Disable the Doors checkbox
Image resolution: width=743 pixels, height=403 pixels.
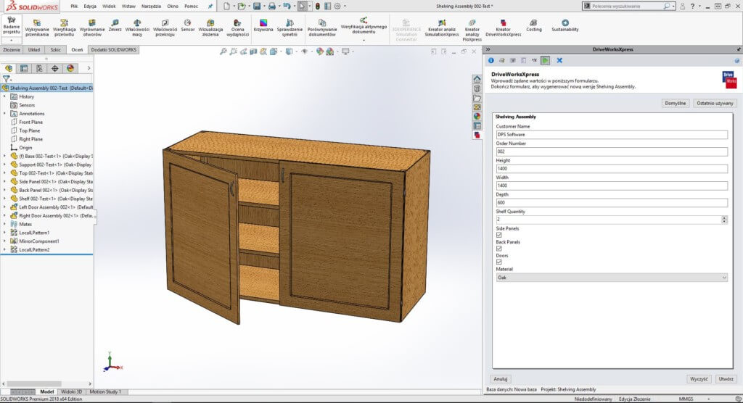click(x=499, y=262)
